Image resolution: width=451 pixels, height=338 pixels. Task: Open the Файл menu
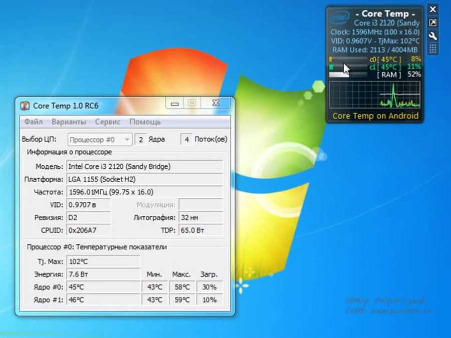(34, 122)
